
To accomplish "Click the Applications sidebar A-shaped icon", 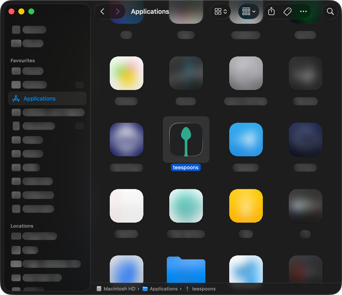I will coord(16,99).
